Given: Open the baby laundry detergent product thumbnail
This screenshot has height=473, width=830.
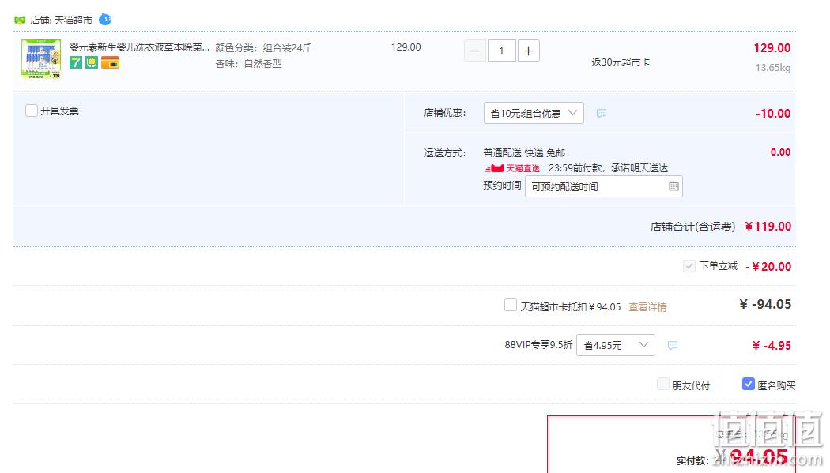Looking at the screenshot, I should (41, 58).
